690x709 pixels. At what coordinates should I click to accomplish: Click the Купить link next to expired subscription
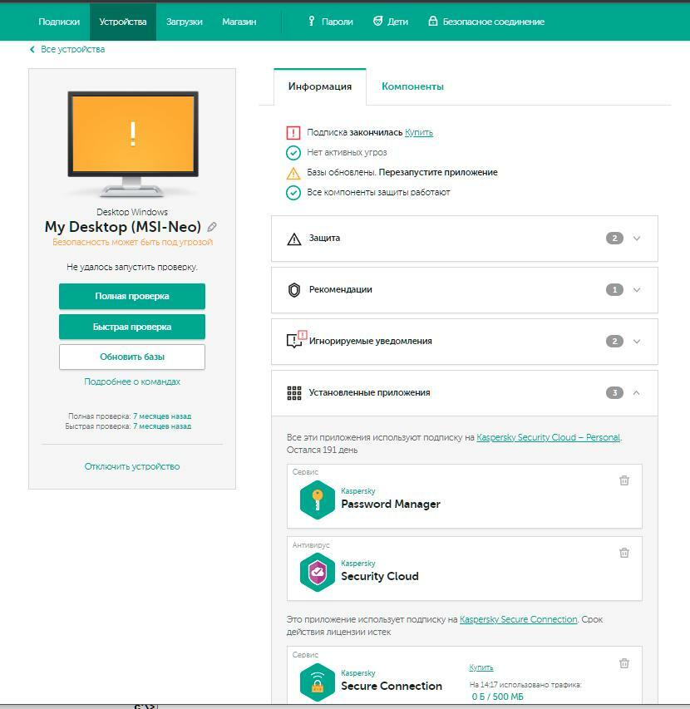(419, 132)
